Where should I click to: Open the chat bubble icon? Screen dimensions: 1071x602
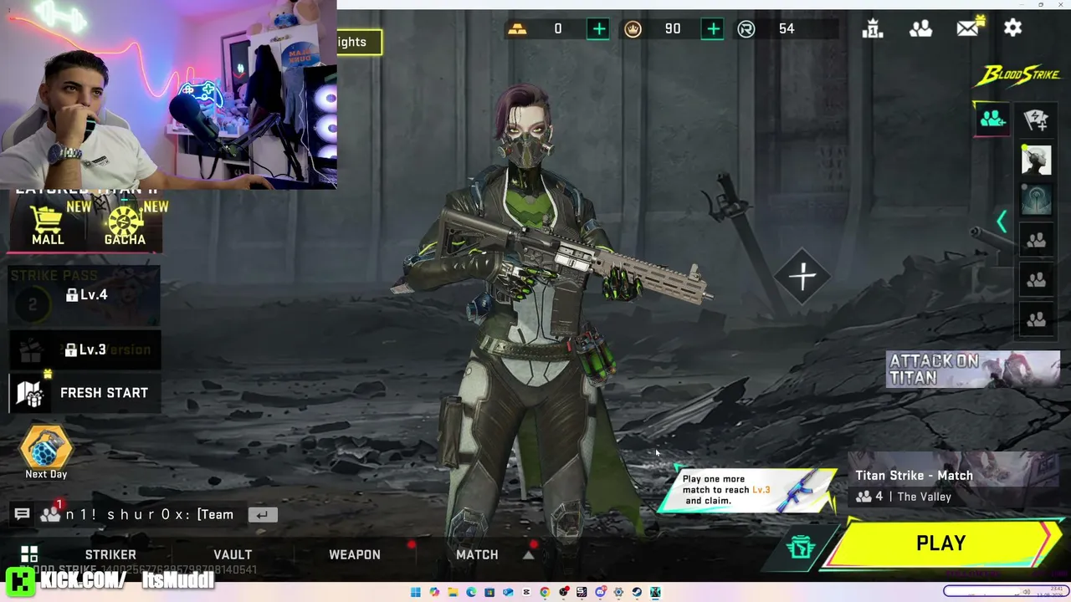pos(23,514)
